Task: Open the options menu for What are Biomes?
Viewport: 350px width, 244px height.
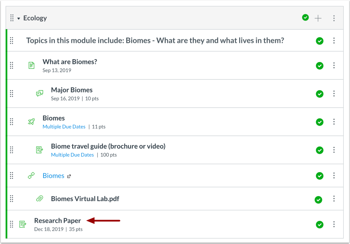Action: point(334,66)
